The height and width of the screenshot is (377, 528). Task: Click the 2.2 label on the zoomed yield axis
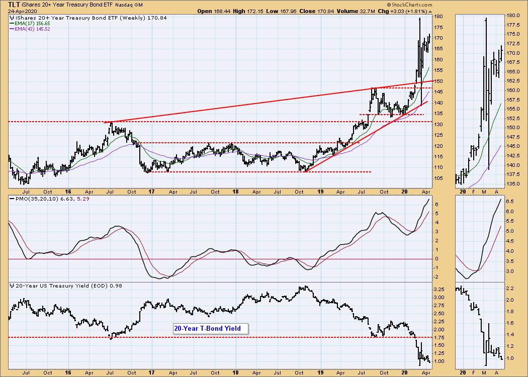510,289
